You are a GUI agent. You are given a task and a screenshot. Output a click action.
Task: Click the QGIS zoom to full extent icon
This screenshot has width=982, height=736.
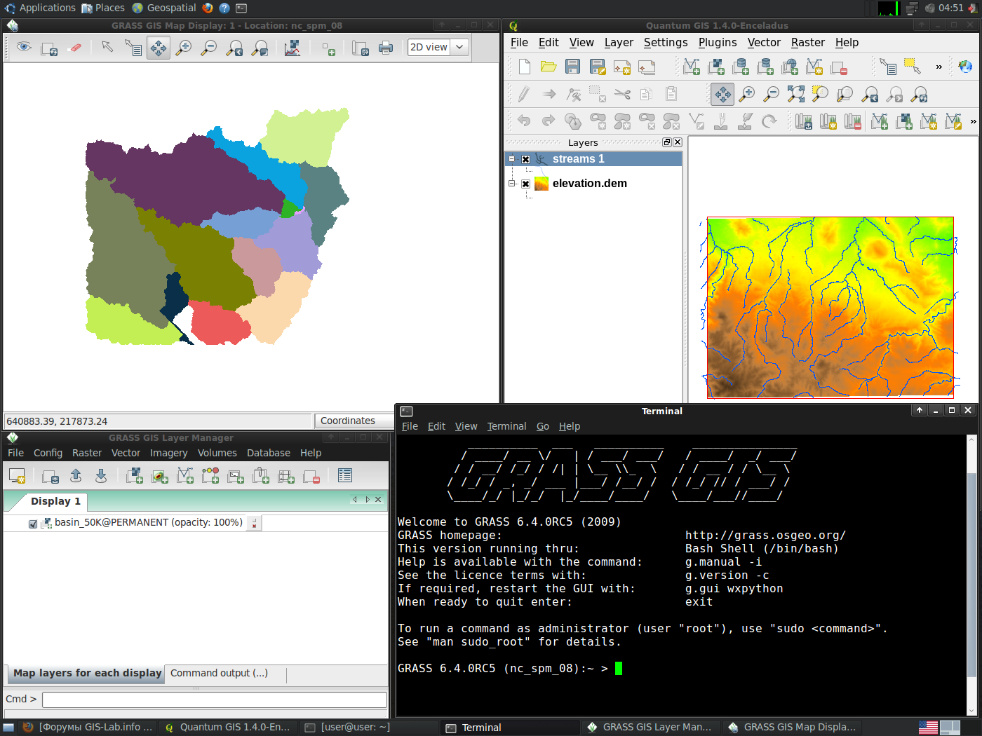[795, 94]
